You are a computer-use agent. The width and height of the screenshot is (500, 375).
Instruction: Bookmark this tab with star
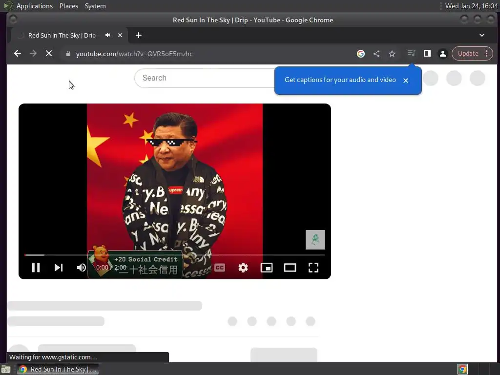pos(392,54)
